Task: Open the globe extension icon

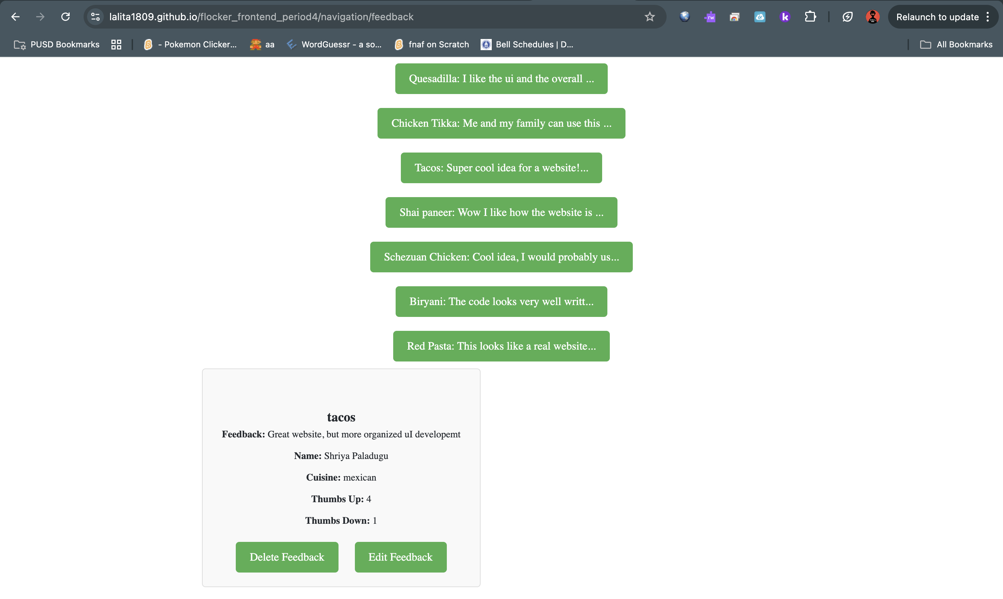Action: (685, 17)
